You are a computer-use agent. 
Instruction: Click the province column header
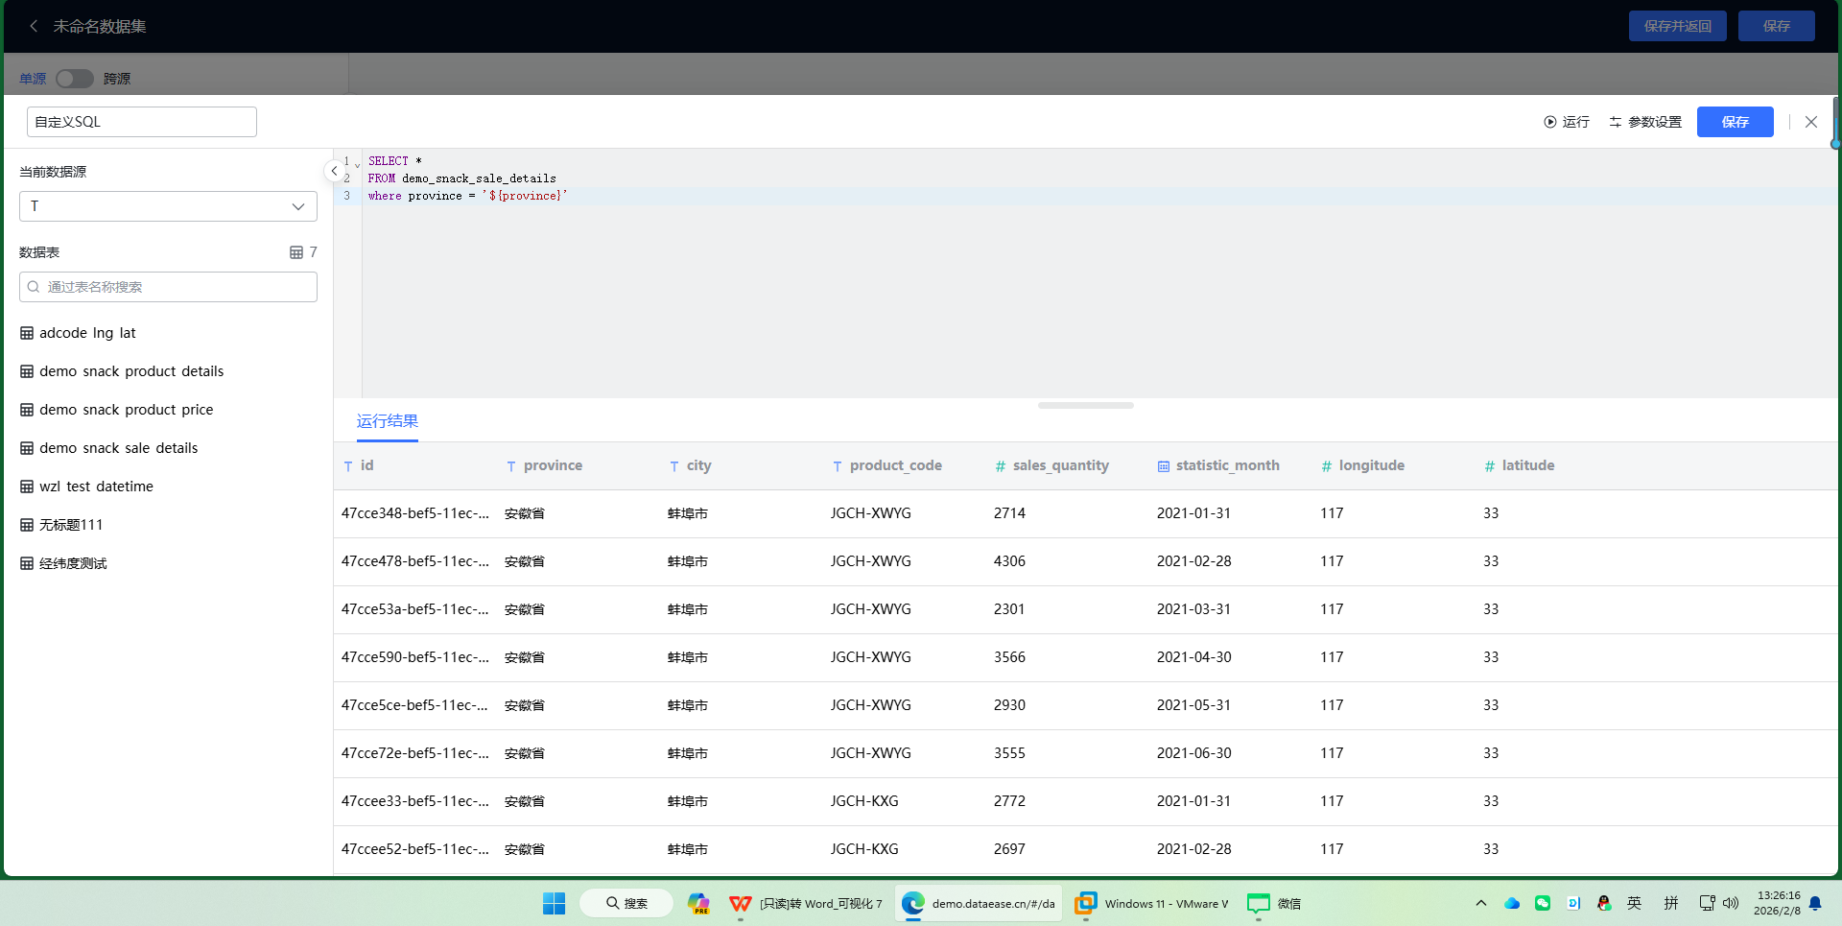click(x=553, y=465)
